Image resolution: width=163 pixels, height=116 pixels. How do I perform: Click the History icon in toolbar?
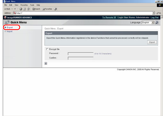pos(55,9)
